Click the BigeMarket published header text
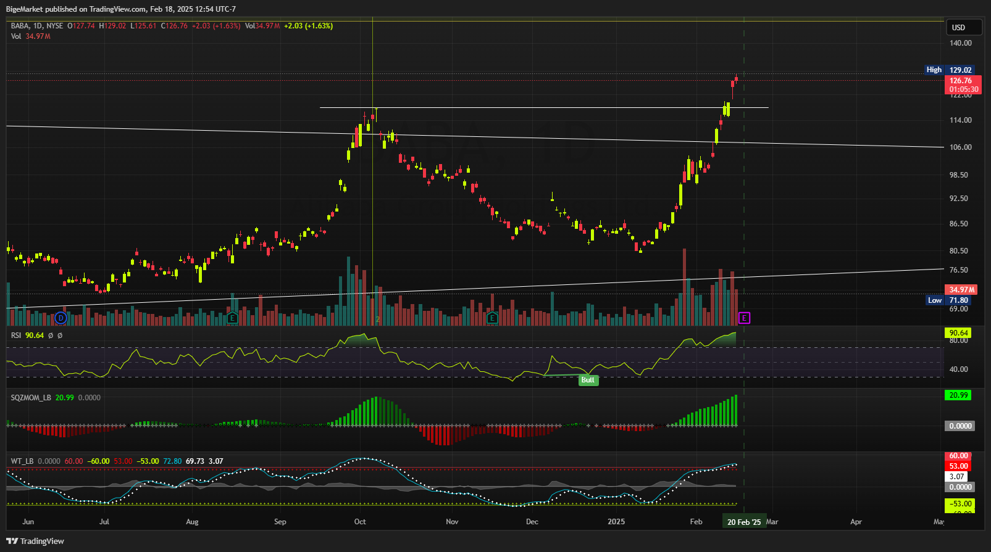 coord(121,9)
